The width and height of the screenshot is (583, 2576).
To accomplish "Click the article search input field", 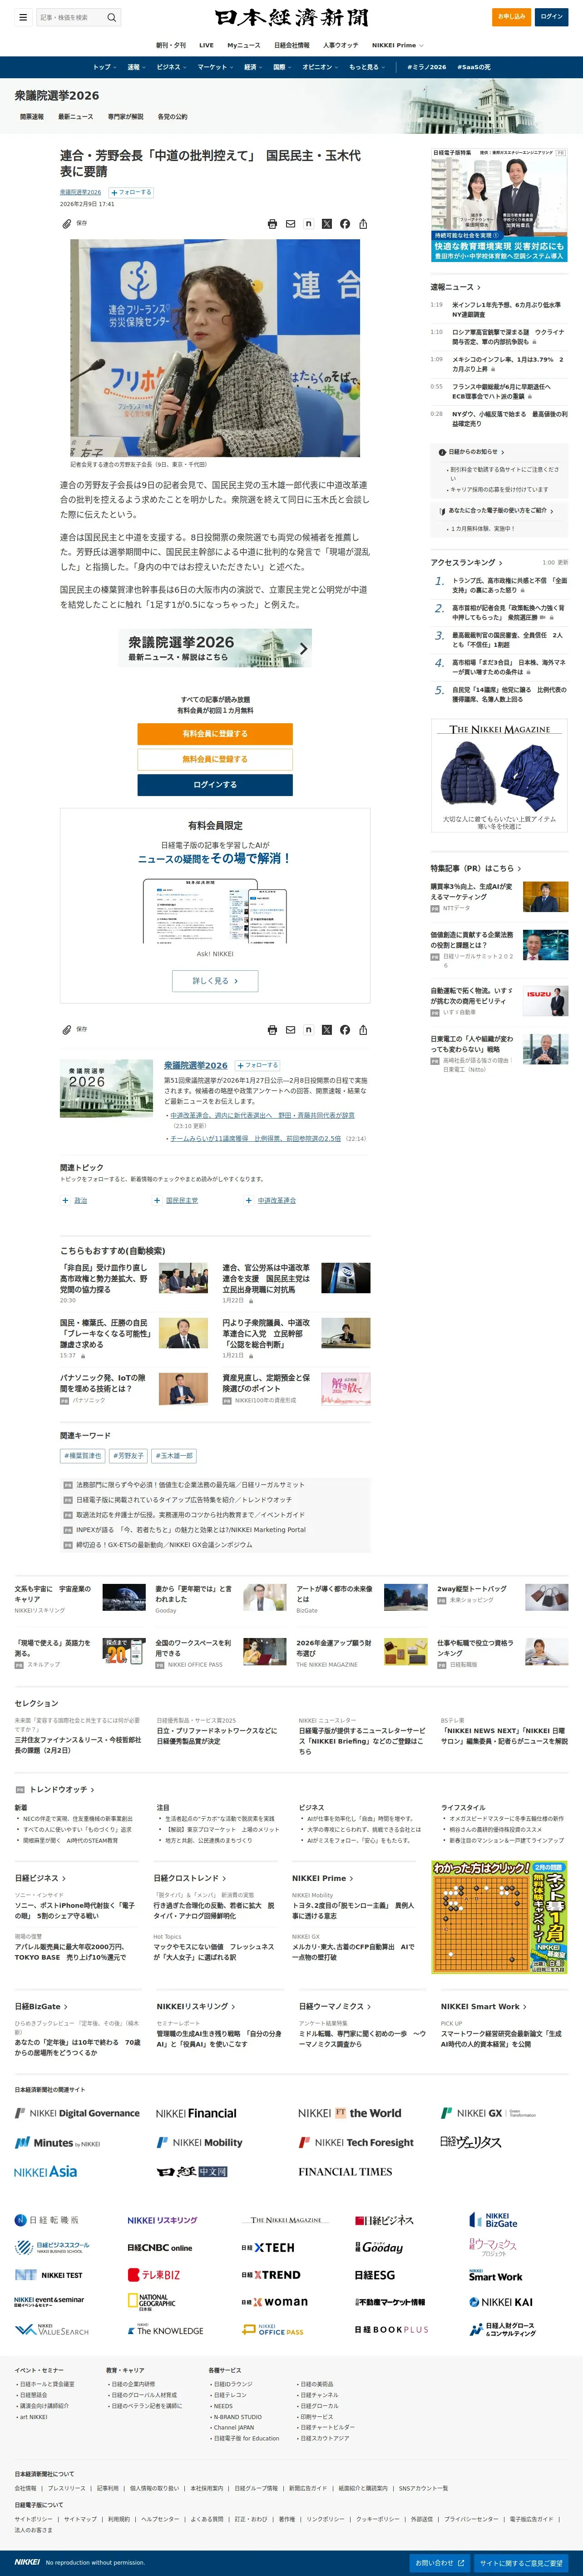I will 70,17.
